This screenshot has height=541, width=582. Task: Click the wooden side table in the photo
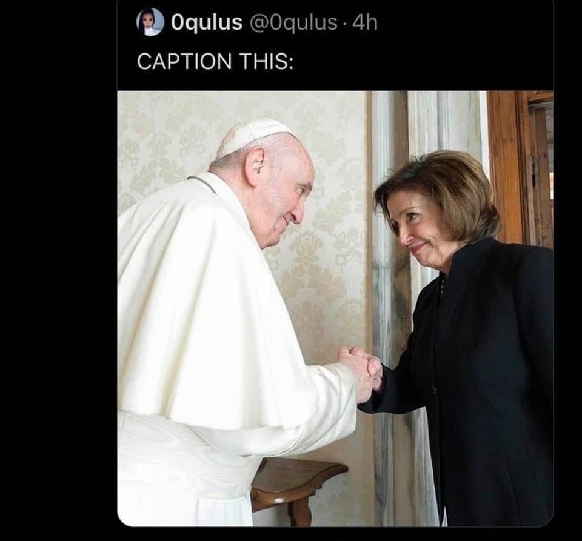[298, 479]
